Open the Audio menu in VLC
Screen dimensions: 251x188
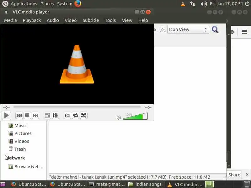(53, 20)
